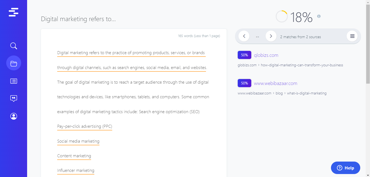Open the user profile icon
Viewport: 370px width, 177px height.
[14, 116]
